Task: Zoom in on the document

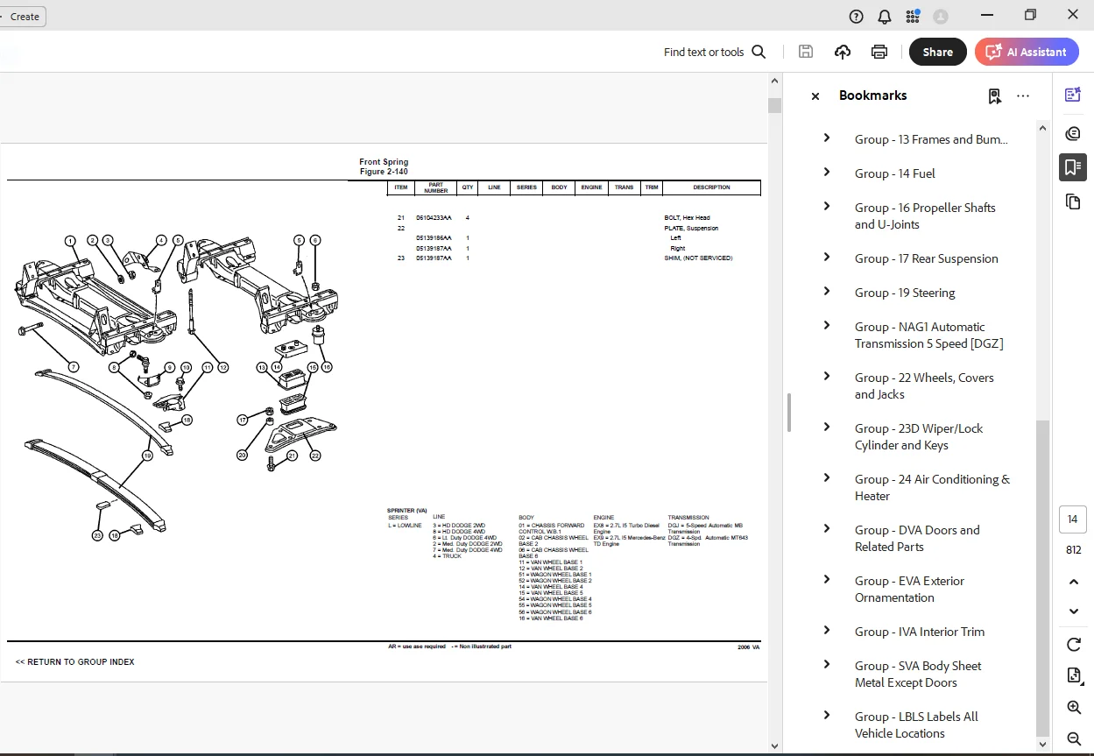Action: coord(1074,707)
